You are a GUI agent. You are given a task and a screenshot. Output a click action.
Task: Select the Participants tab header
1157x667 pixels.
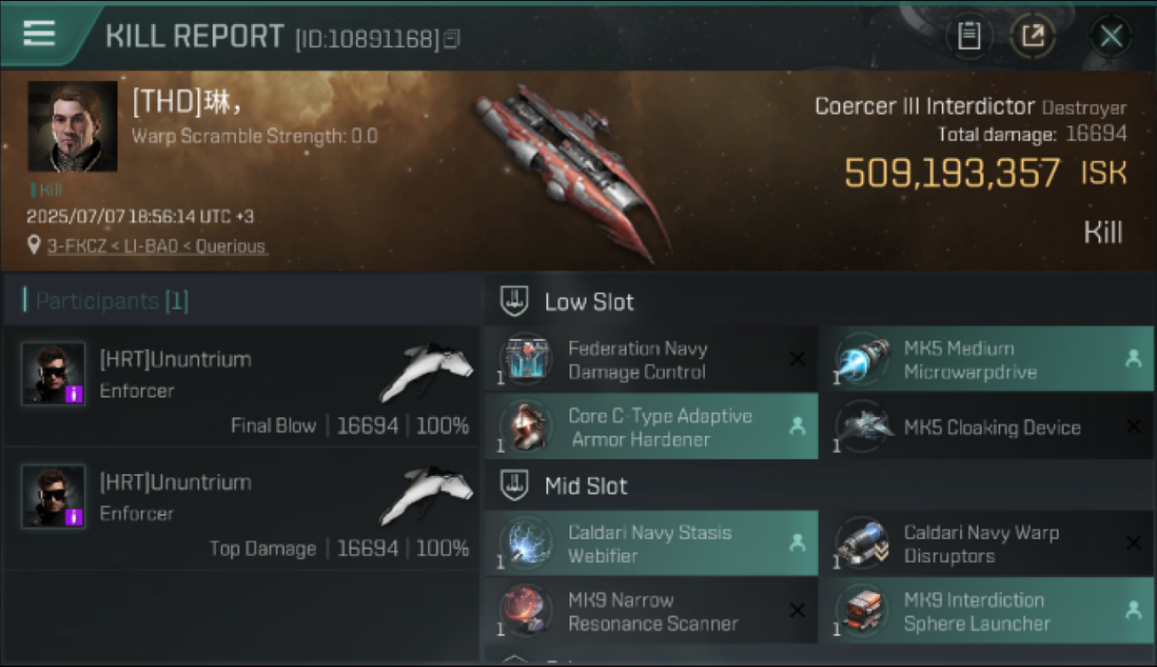coord(106,301)
